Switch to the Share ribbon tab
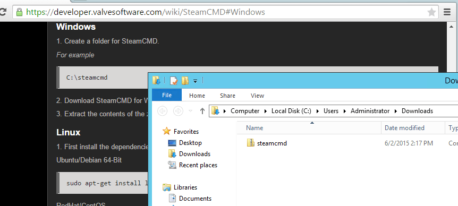Screen dimensions: 458x206 pyautogui.click(x=227, y=96)
